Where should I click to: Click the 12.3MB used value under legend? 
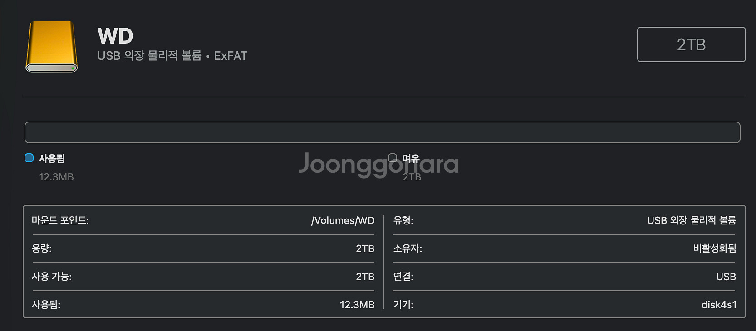pos(56,177)
